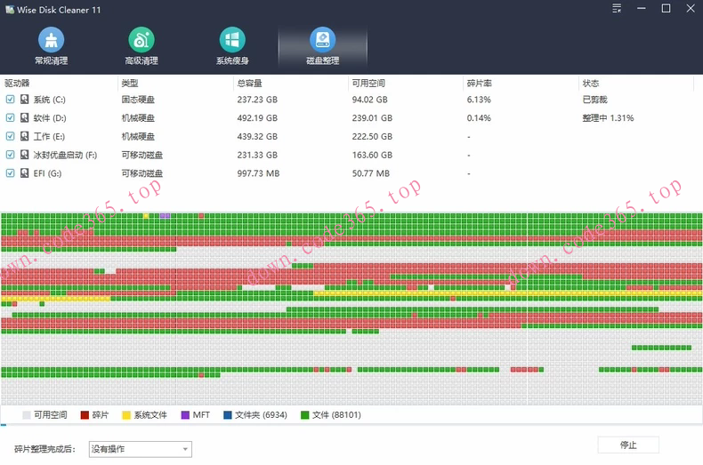703x465 pixels.
Task: Toggle checkbox for 软件 (D:) drive
Action: point(11,118)
